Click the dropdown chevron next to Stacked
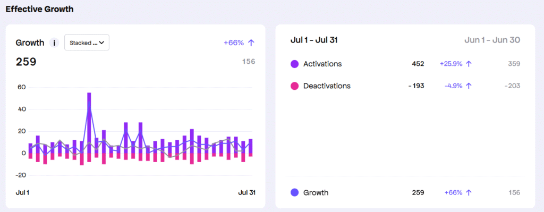This screenshot has height=212, width=544. point(101,43)
